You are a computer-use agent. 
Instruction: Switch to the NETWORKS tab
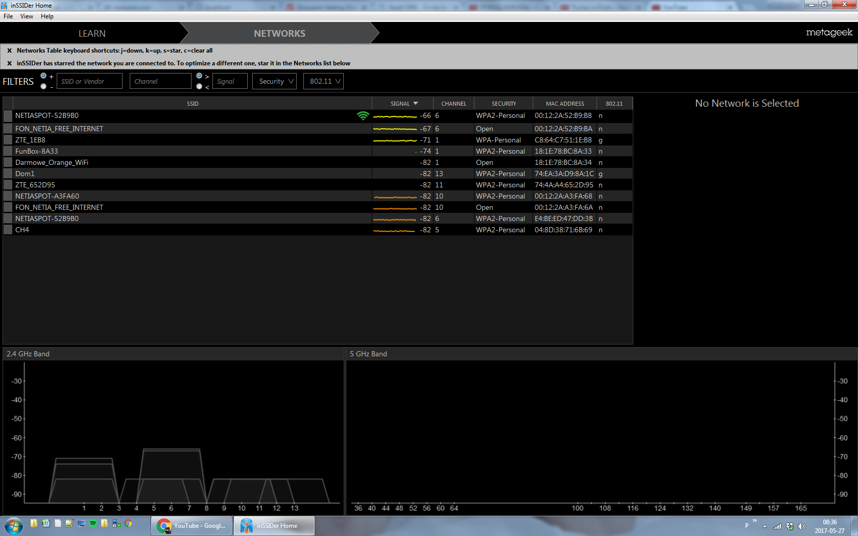(x=280, y=33)
